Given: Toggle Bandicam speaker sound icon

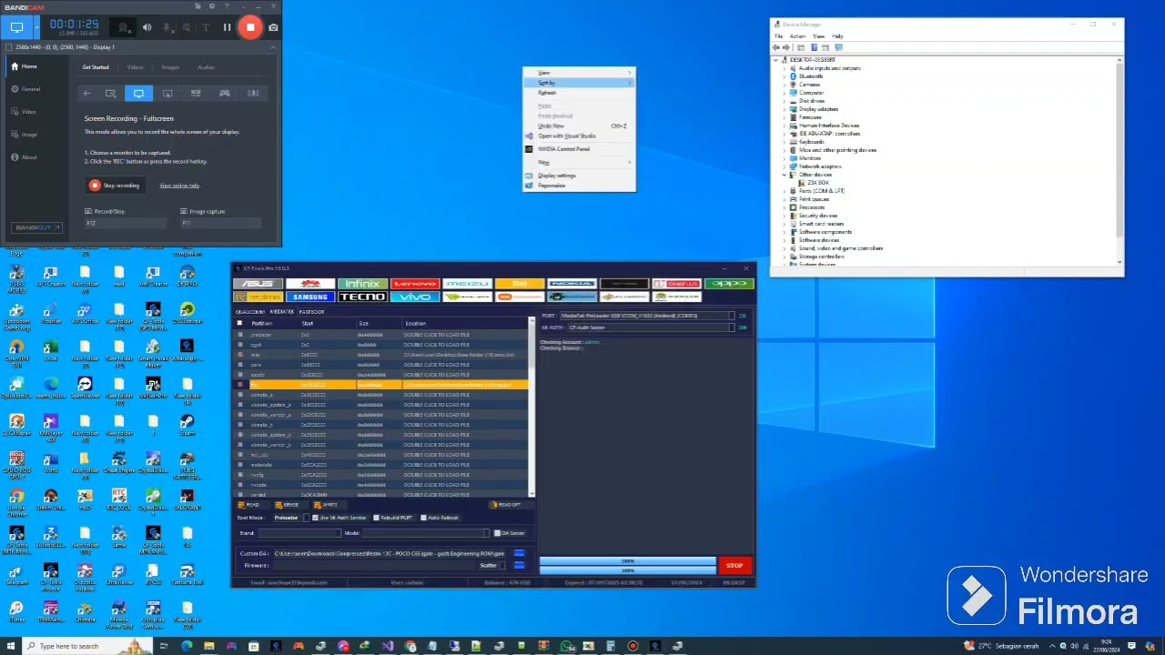Looking at the screenshot, I should 147,27.
